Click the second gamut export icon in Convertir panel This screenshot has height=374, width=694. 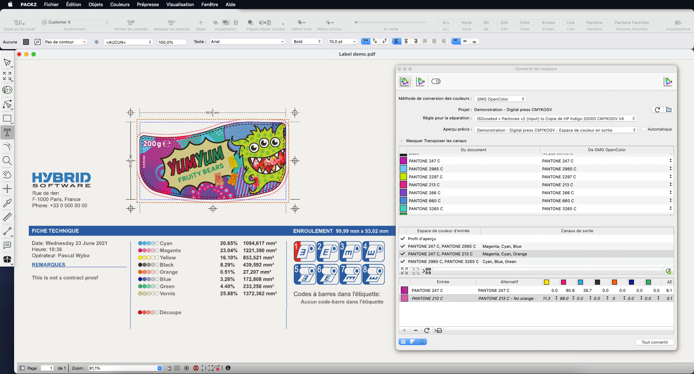point(420,81)
